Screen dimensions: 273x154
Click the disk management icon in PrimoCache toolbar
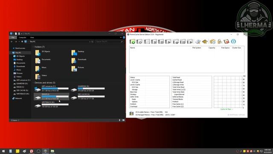198,41
